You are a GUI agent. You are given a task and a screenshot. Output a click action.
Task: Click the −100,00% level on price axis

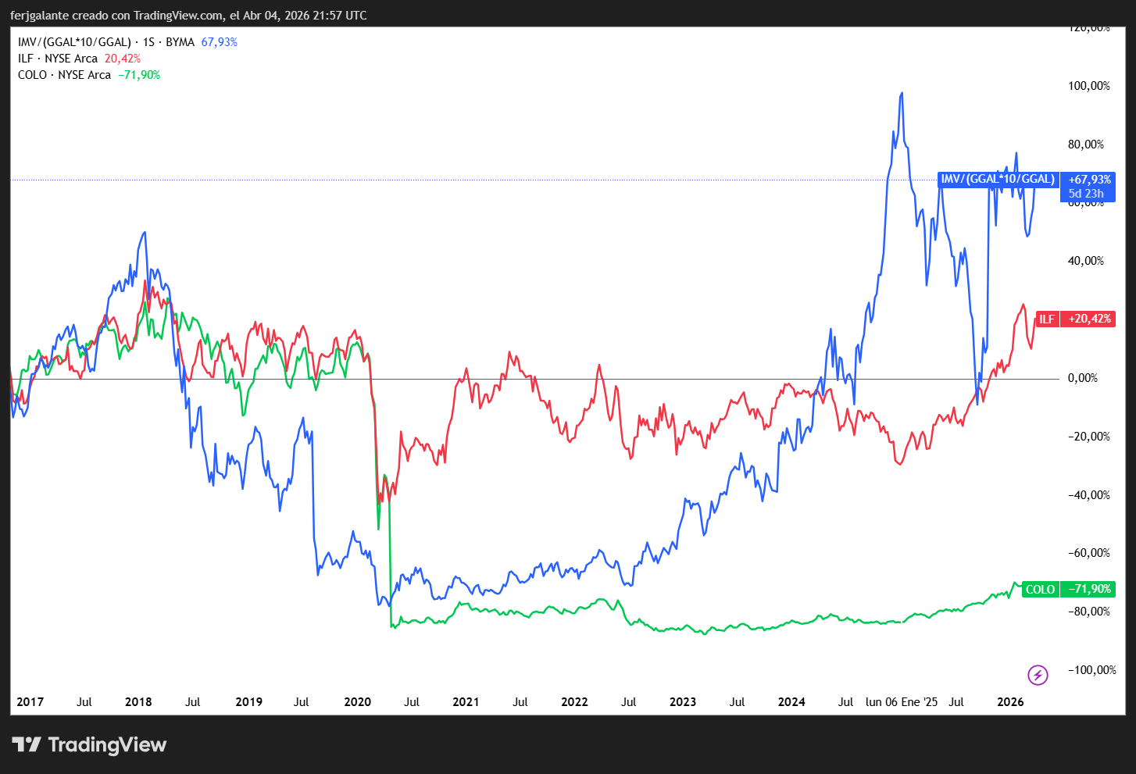click(x=1091, y=670)
